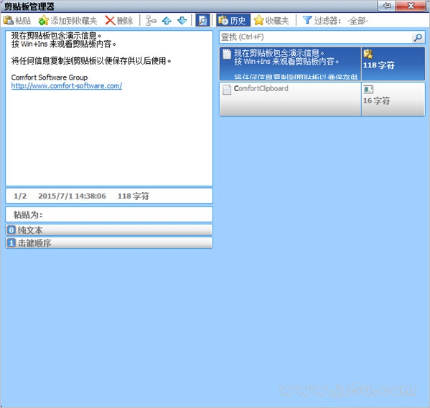Click the 2015/7/1 14:38:06 timestamp
Viewport: 430px width, 408px height.
coord(72,196)
